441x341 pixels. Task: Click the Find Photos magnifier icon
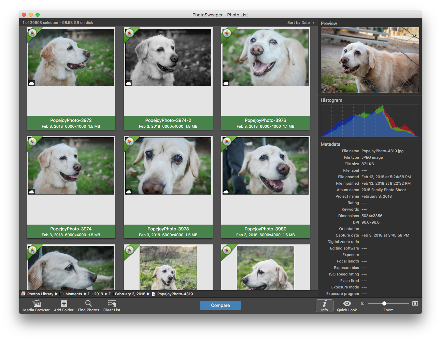(x=88, y=303)
